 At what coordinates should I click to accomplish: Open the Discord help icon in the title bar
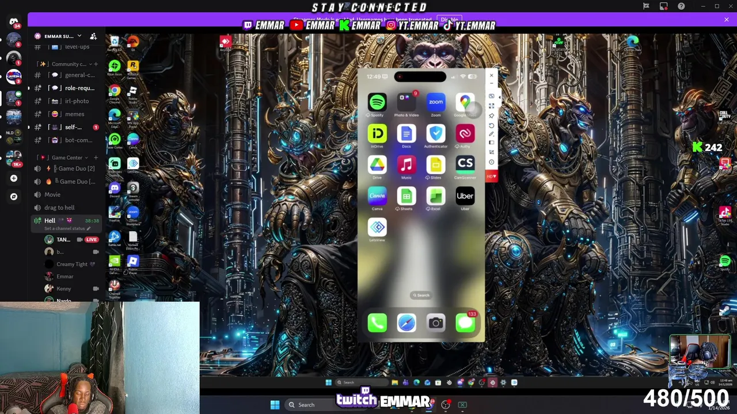[x=681, y=6]
